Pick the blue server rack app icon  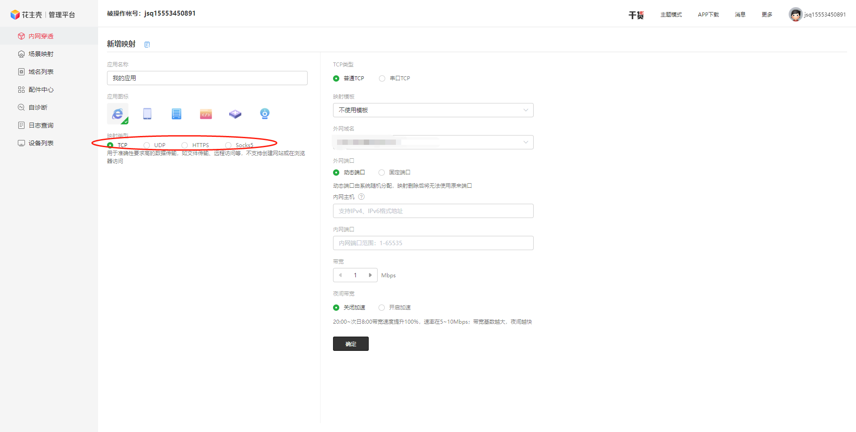(x=177, y=114)
